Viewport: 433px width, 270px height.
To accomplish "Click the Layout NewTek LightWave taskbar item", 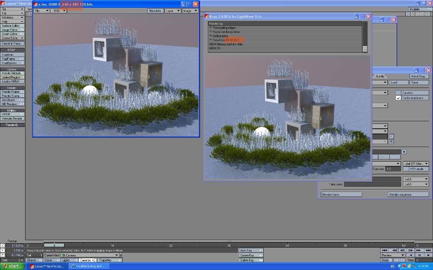I will (47, 266).
